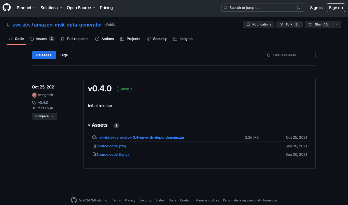Switch to the Tags view

64,55
